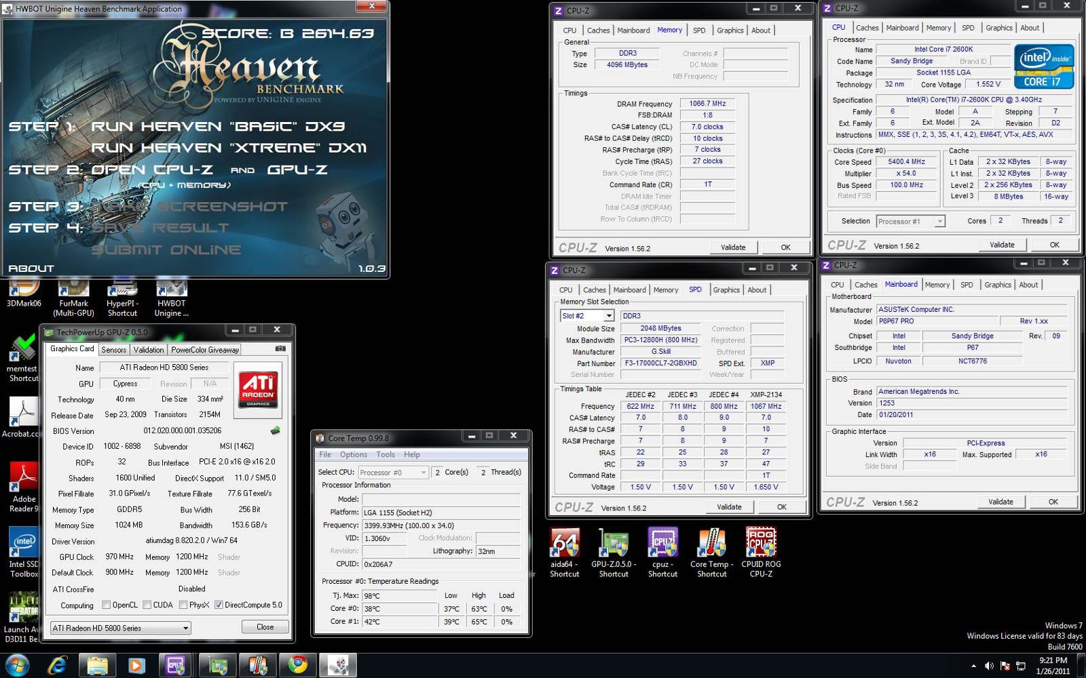Open the File menu in Core Temp
This screenshot has width=1086, height=678.
(x=325, y=454)
